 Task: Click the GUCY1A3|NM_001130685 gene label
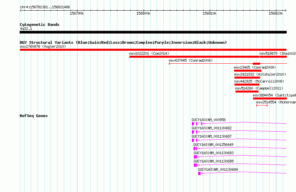click(x=214, y=161)
